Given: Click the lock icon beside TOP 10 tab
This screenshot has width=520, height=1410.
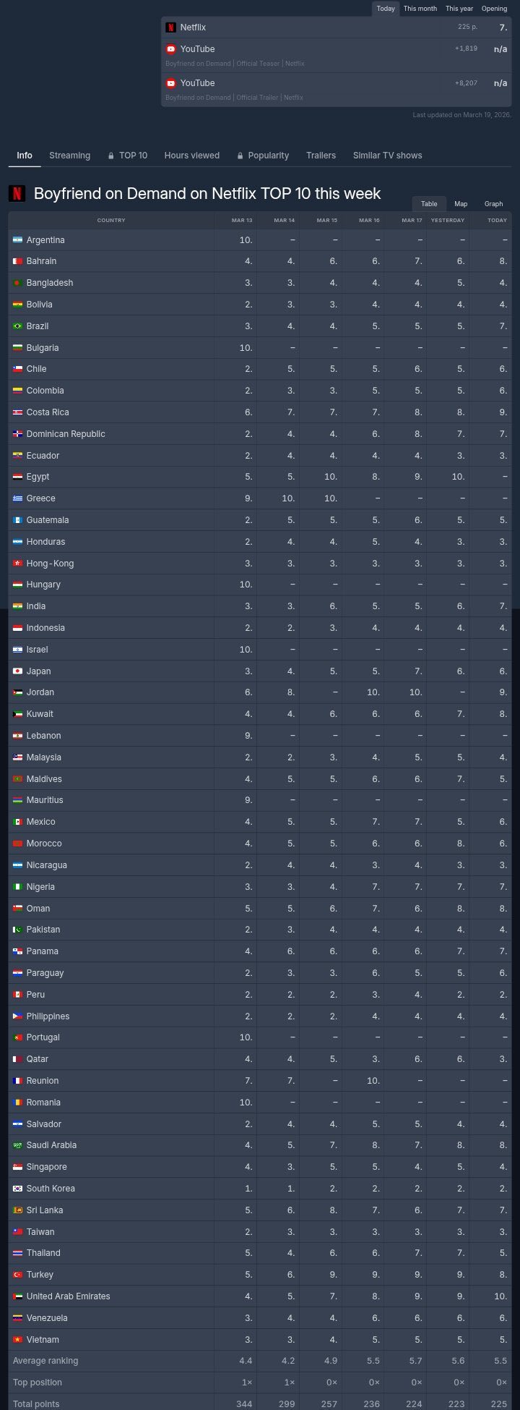Looking at the screenshot, I should click(x=111, y=156).
